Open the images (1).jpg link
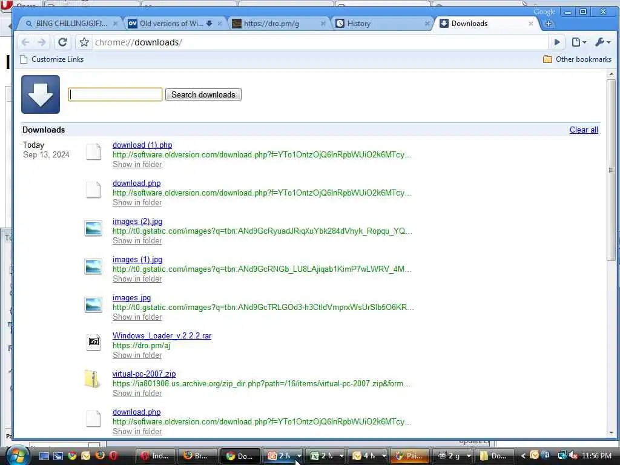 tap(137, 259)
